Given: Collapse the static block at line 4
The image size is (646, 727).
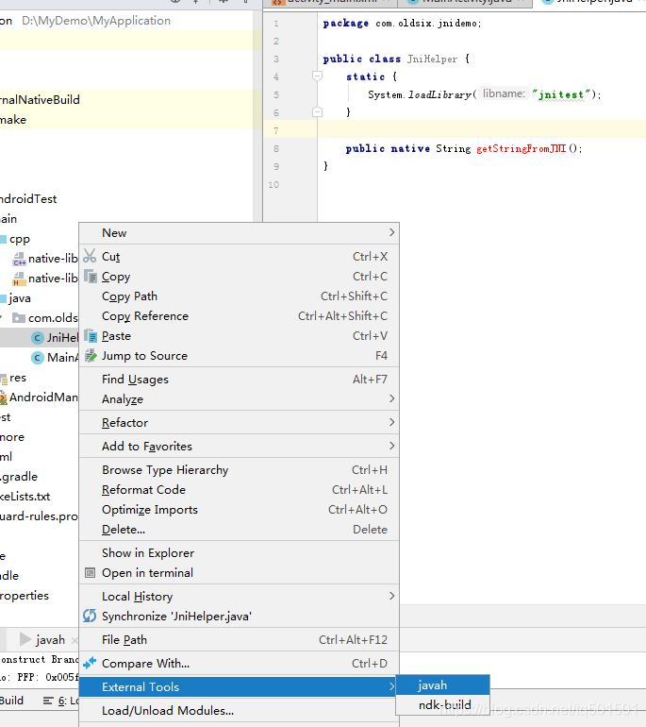Looking at the screenshot, I should tap(317, 76).
